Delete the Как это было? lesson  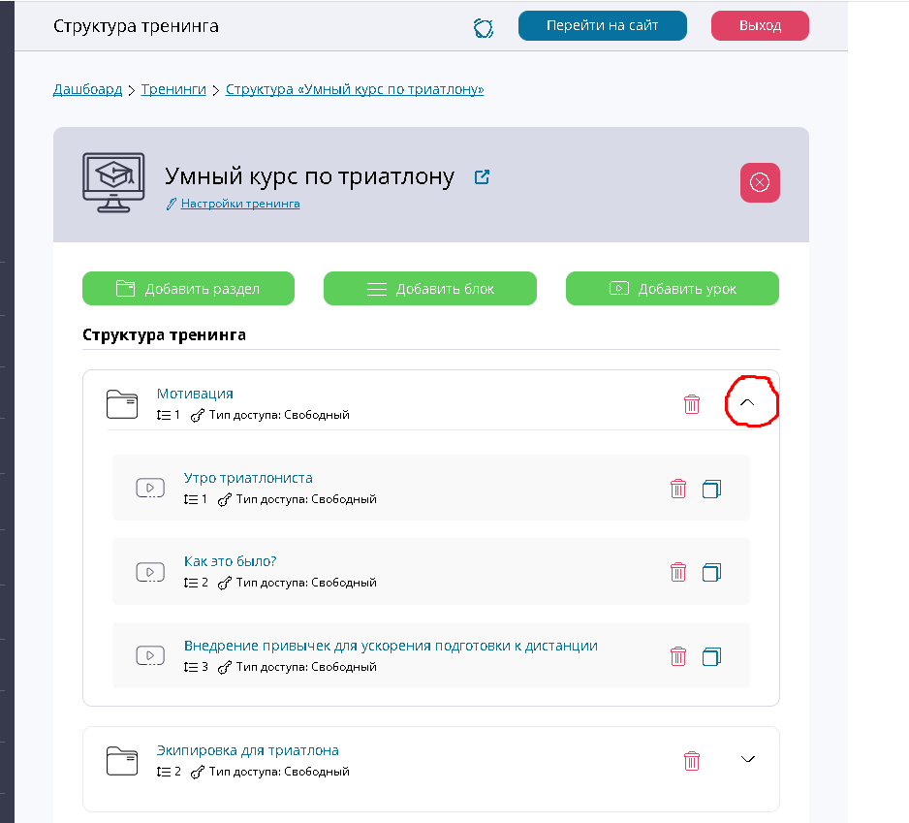point(678,572)
